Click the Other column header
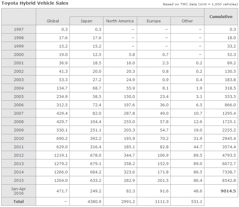 coord(187,21)
